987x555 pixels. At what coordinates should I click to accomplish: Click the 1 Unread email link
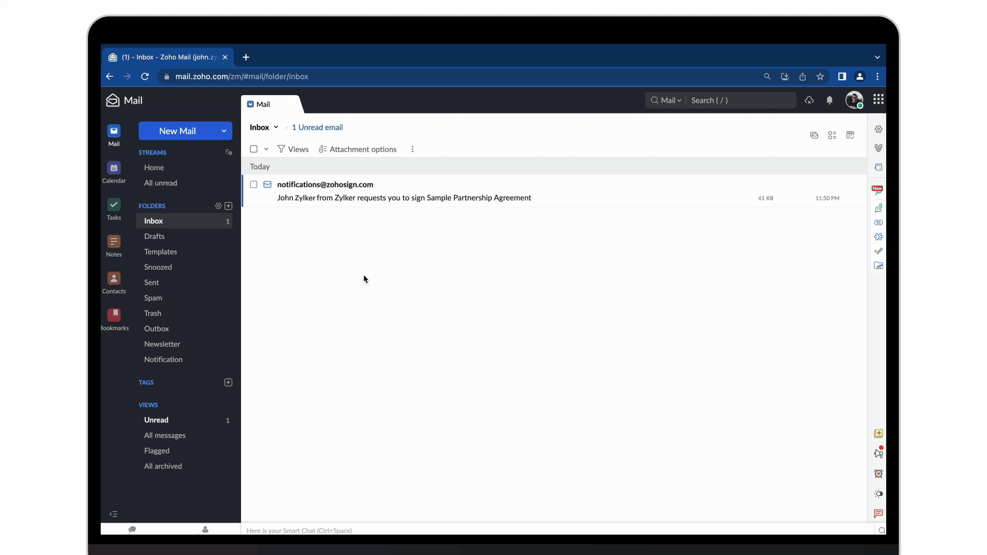click(x=317, y=127)
